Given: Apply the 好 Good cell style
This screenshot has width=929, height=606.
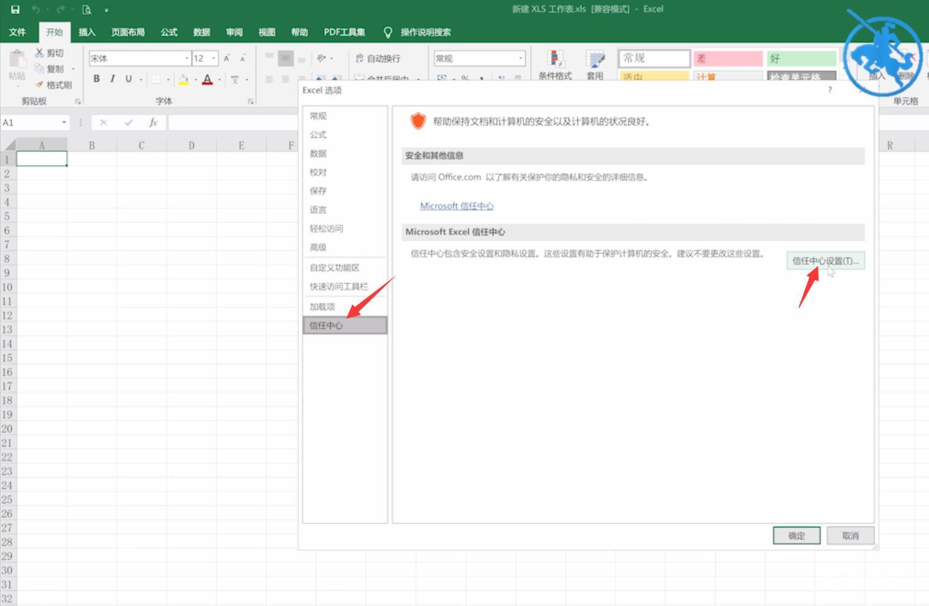Looking at the screenshot, I should (x=802, y=58).
